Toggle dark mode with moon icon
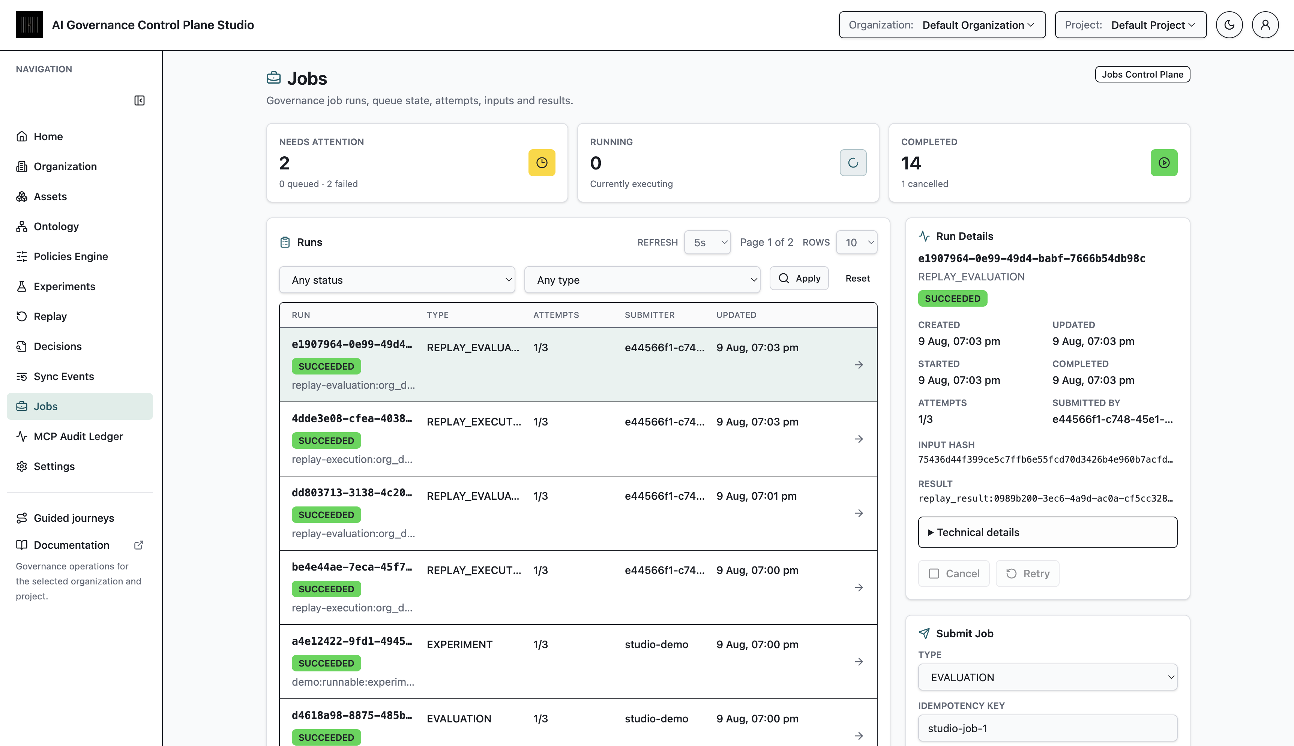The width and height of the screenshot is (1294, 746). 1229,25
